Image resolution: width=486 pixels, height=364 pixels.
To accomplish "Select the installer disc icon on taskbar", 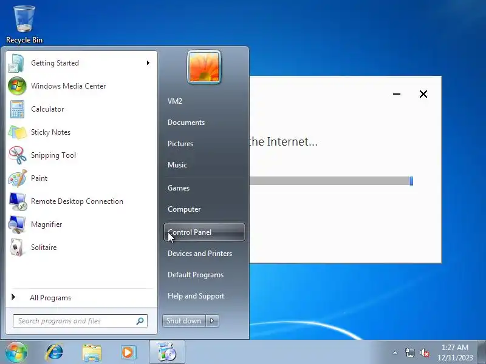I will (x=166, y=352).
